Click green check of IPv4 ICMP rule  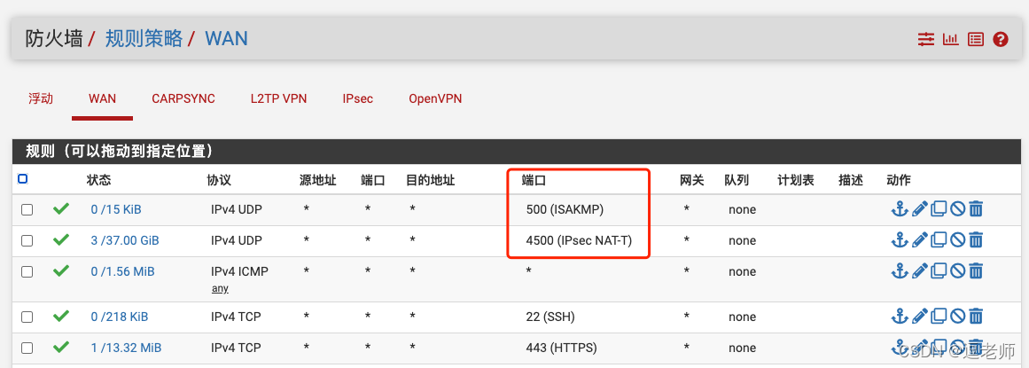tap(61, 270)
